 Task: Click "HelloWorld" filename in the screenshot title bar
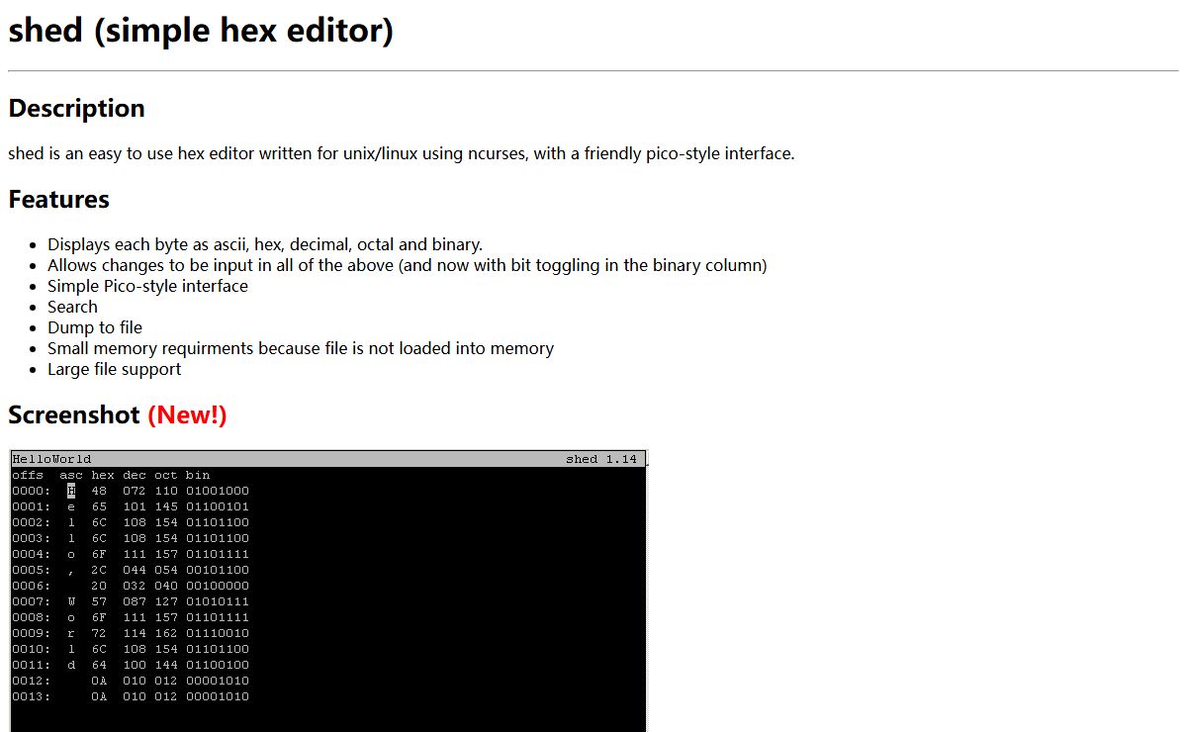click(51, 459)
